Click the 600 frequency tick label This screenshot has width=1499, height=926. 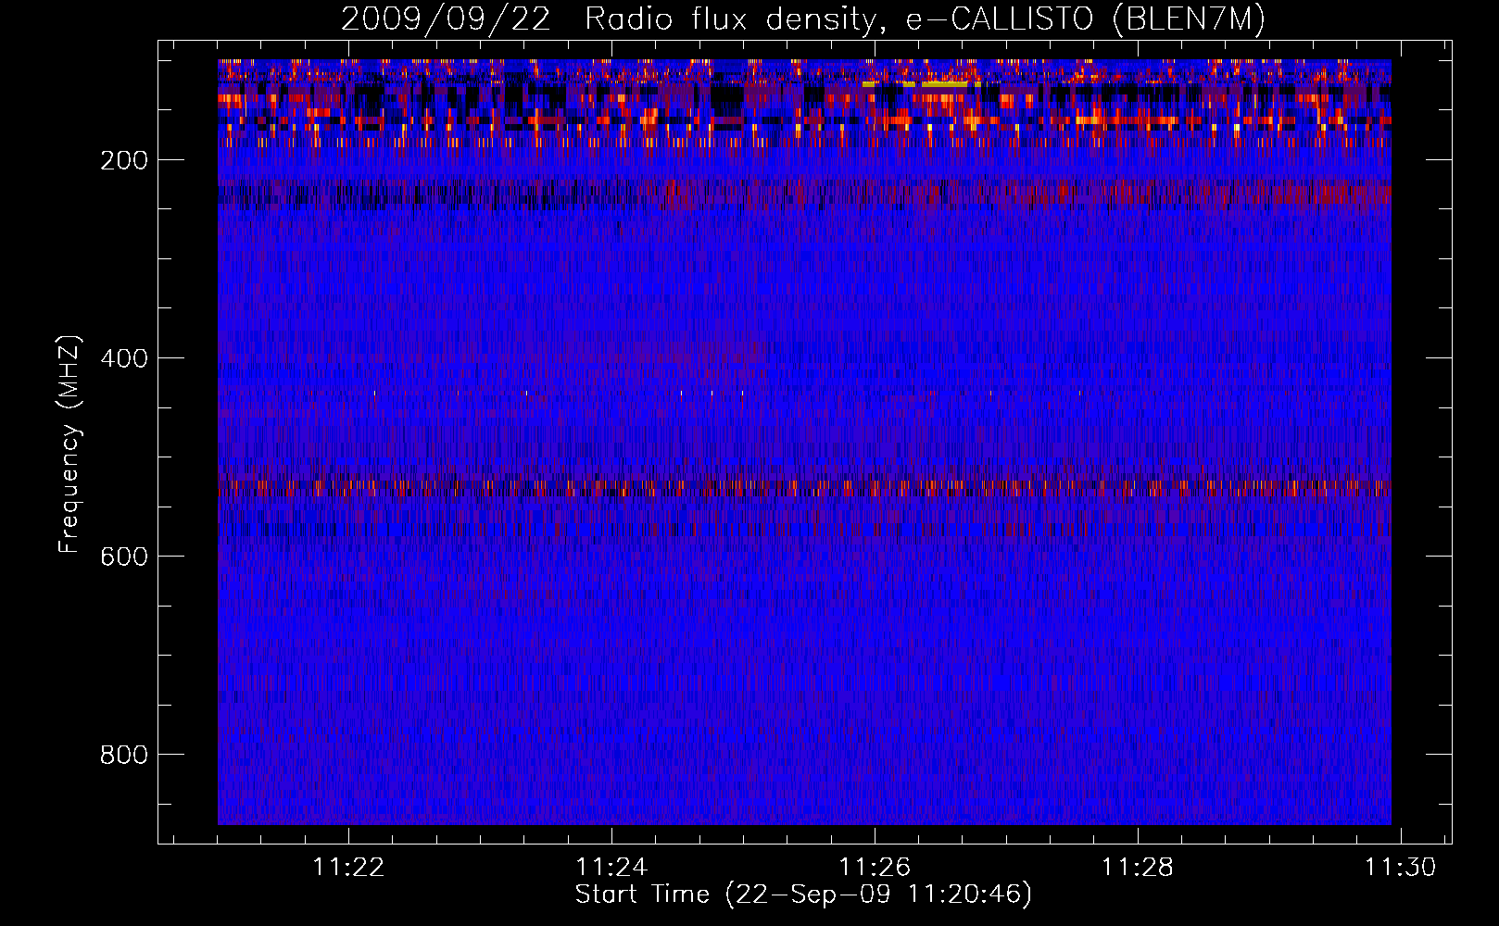(124, 557)
